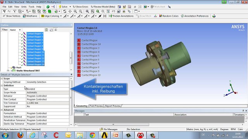
Task: Select Contact Region 10 in outline tree
Action: pos(35,52)
